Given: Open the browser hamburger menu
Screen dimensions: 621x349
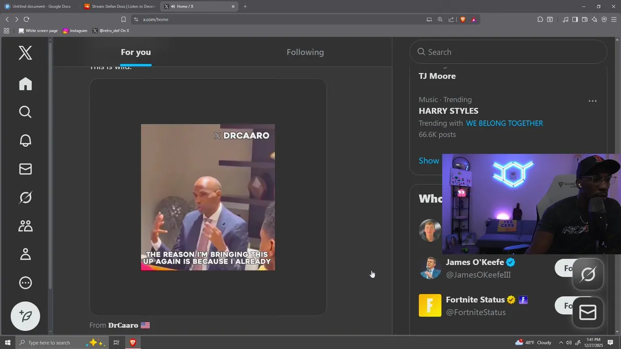Looking at the screenshot, I should [614, 19].
